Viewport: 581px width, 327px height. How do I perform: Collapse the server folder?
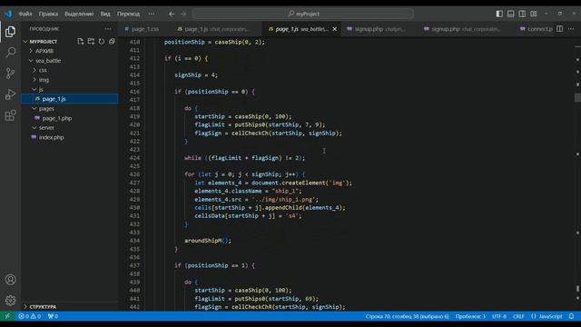pyautogui.click(x=46, y=127)
